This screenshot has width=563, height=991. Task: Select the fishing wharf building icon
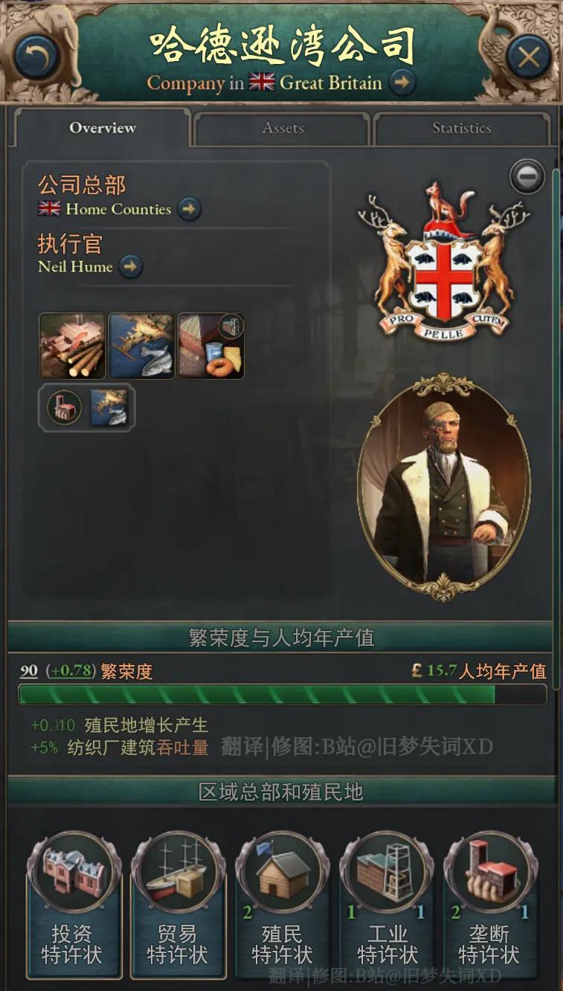[142, 346]
